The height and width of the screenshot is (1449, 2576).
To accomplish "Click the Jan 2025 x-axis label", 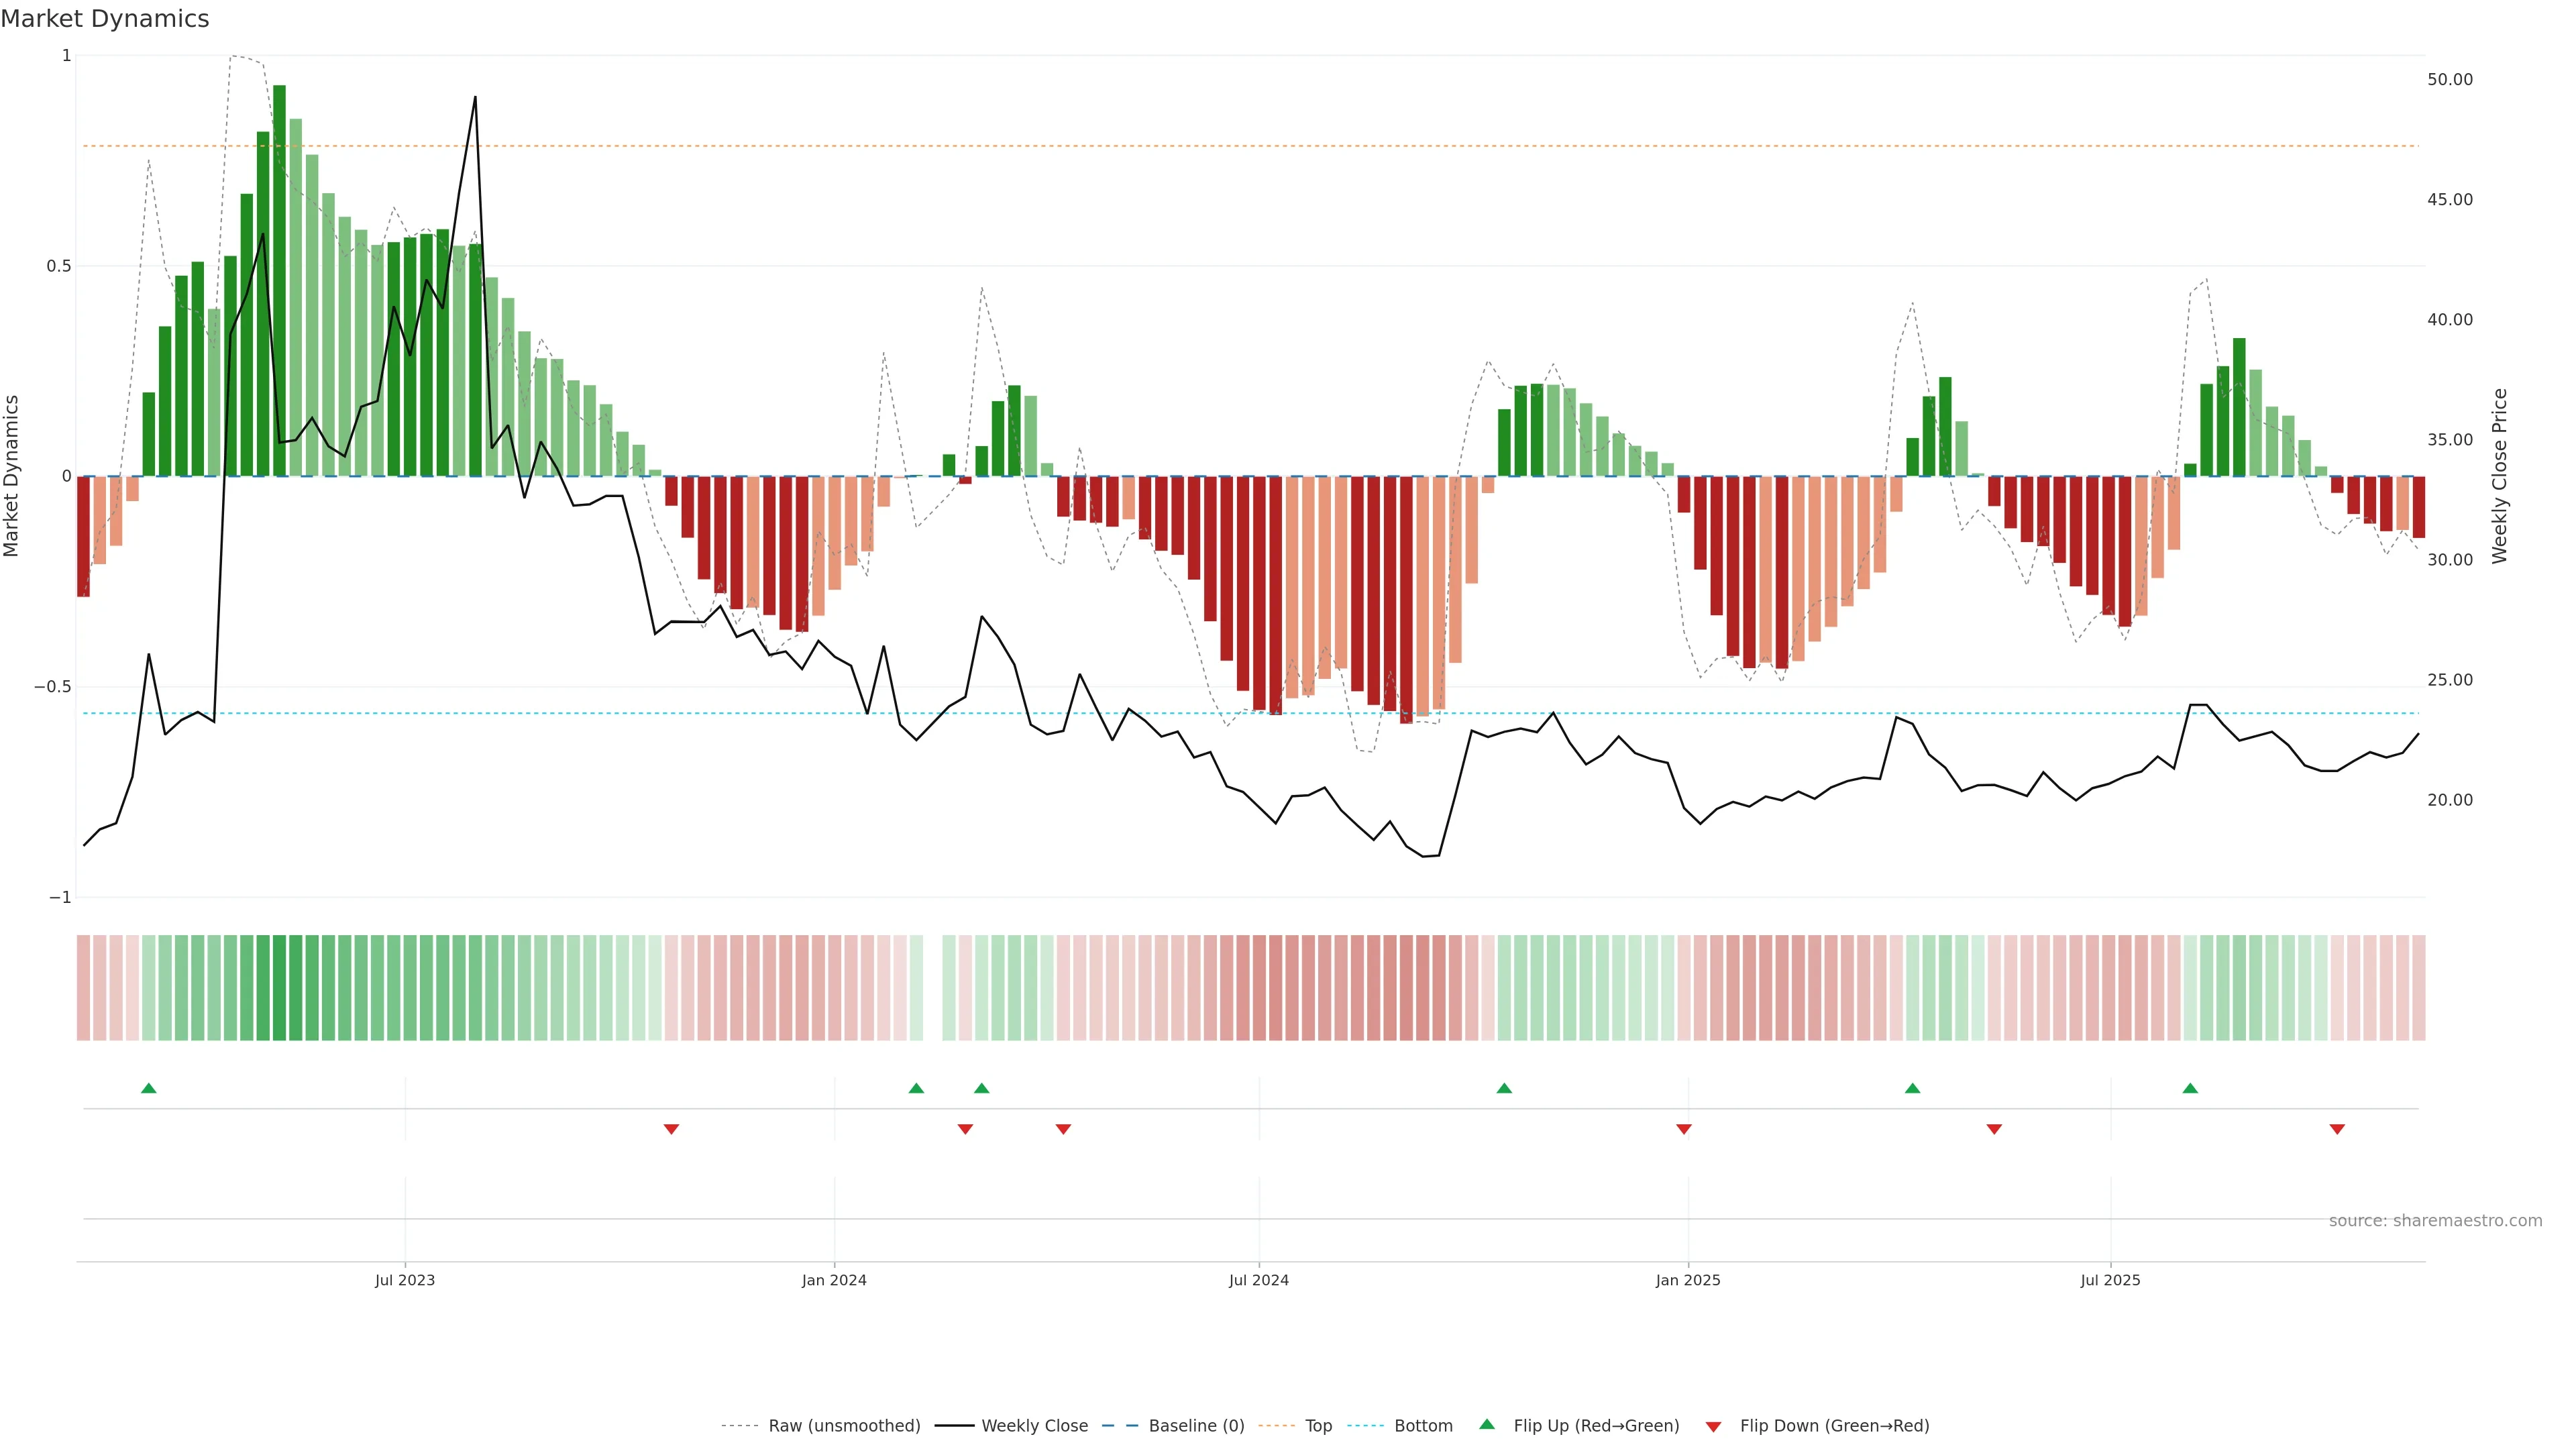I will [1688, 1280].
